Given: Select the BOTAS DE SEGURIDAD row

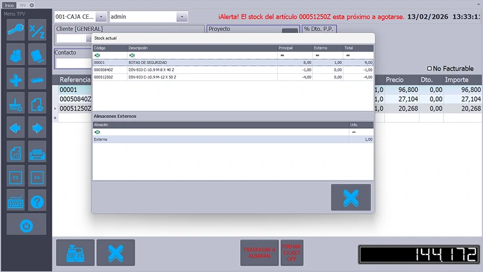Looking at the screenshot, I should point(233,63).
